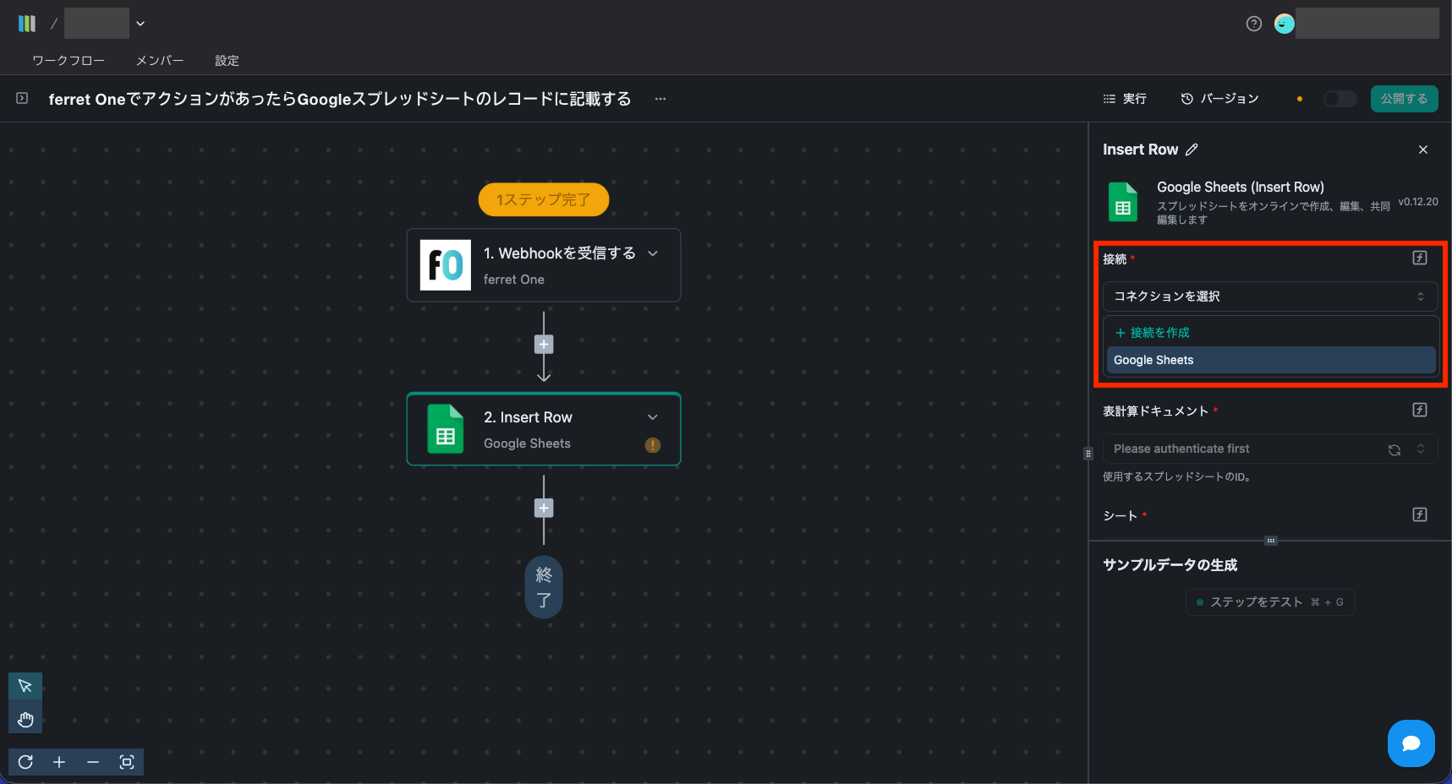The height and width of the screenshot is (784, 1452).
Task: Add a step after Insert Row
Action: coord(544,509)
